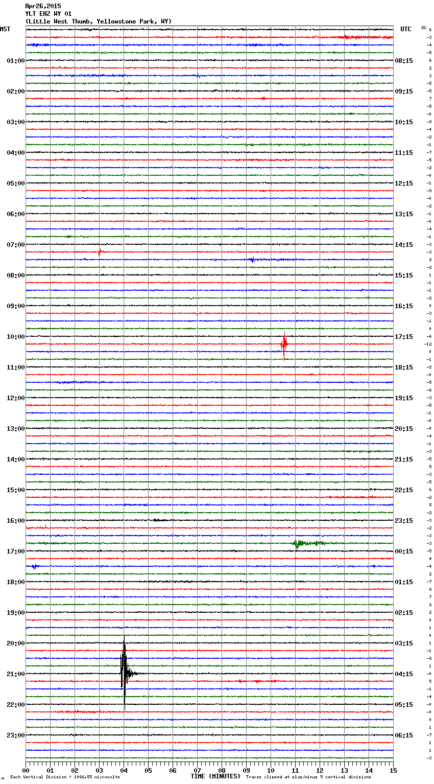Click the 09:15 UTC time label
This screenshot has height=784, width=434.
click(404, 91)
